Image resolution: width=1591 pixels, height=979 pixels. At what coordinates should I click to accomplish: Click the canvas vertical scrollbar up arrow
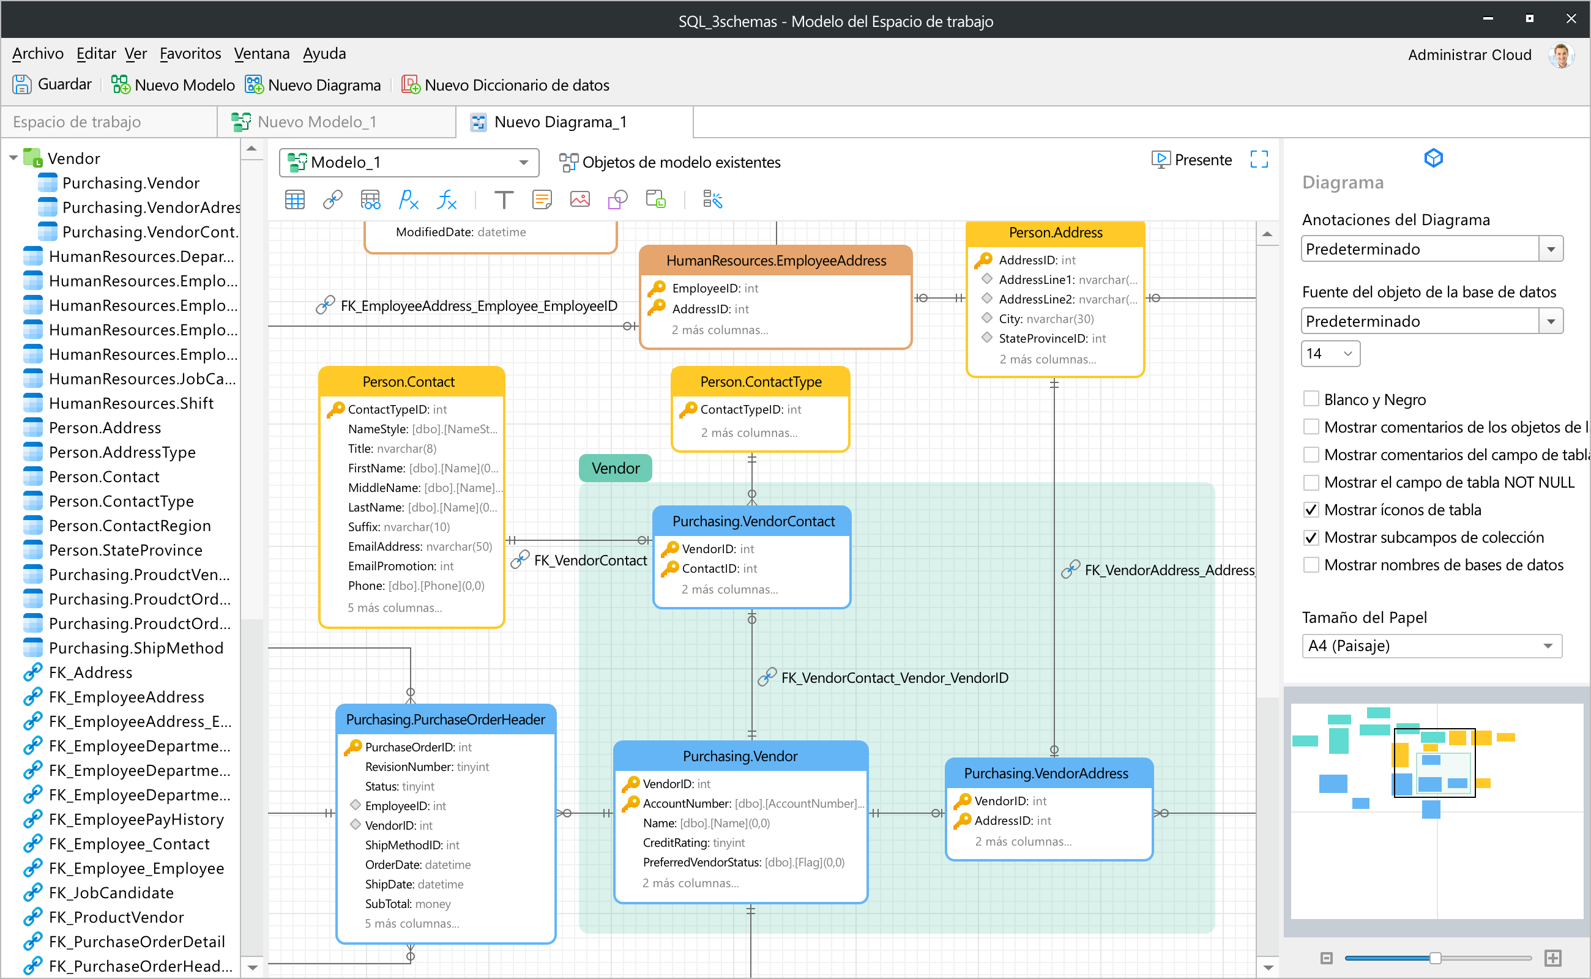(1267, 234)
